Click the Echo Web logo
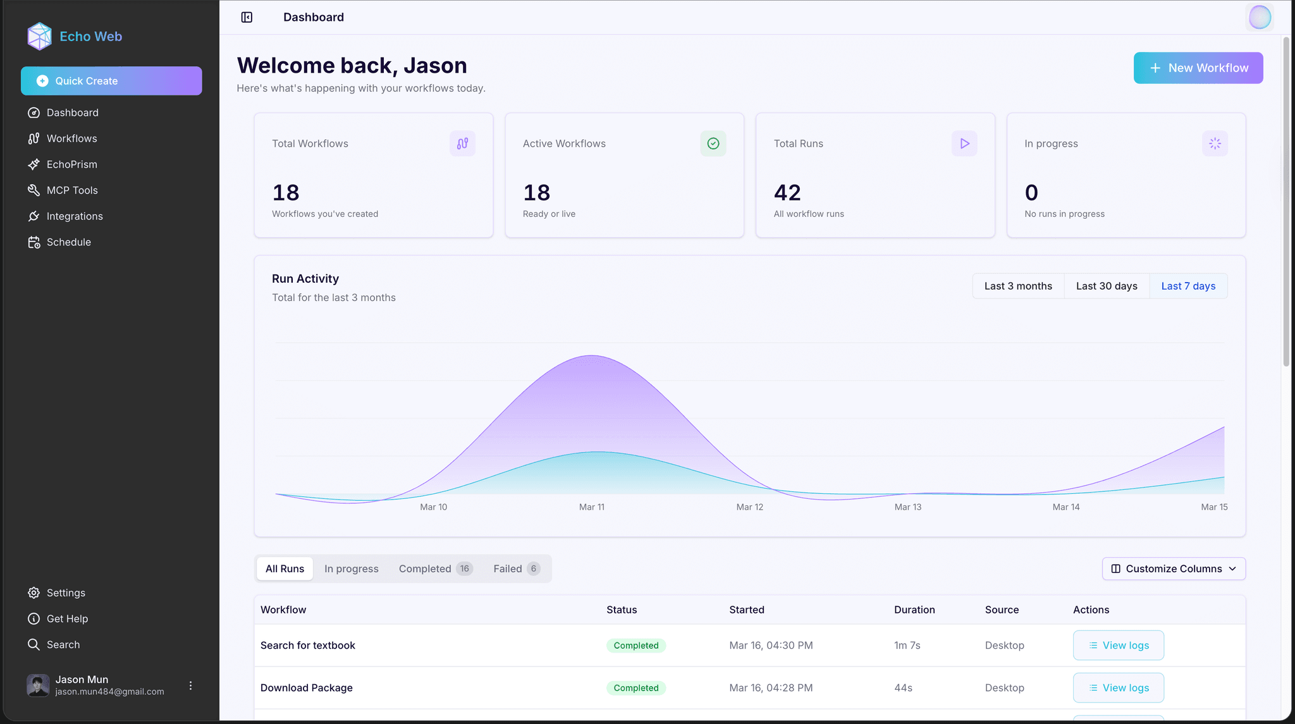This screenshot has width=1295, height=724. [74, 36]
